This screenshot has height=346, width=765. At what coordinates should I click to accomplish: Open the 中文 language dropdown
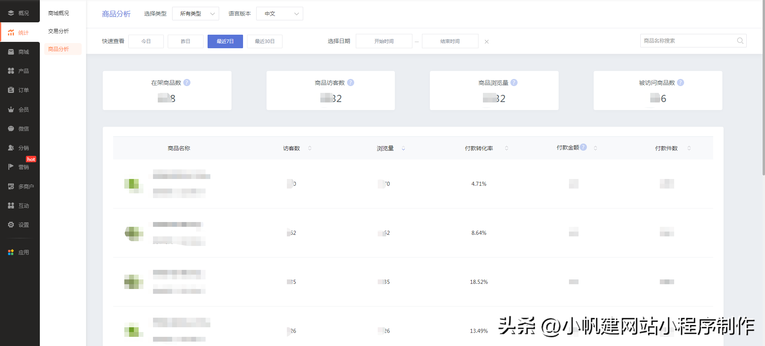pos(279,14)
